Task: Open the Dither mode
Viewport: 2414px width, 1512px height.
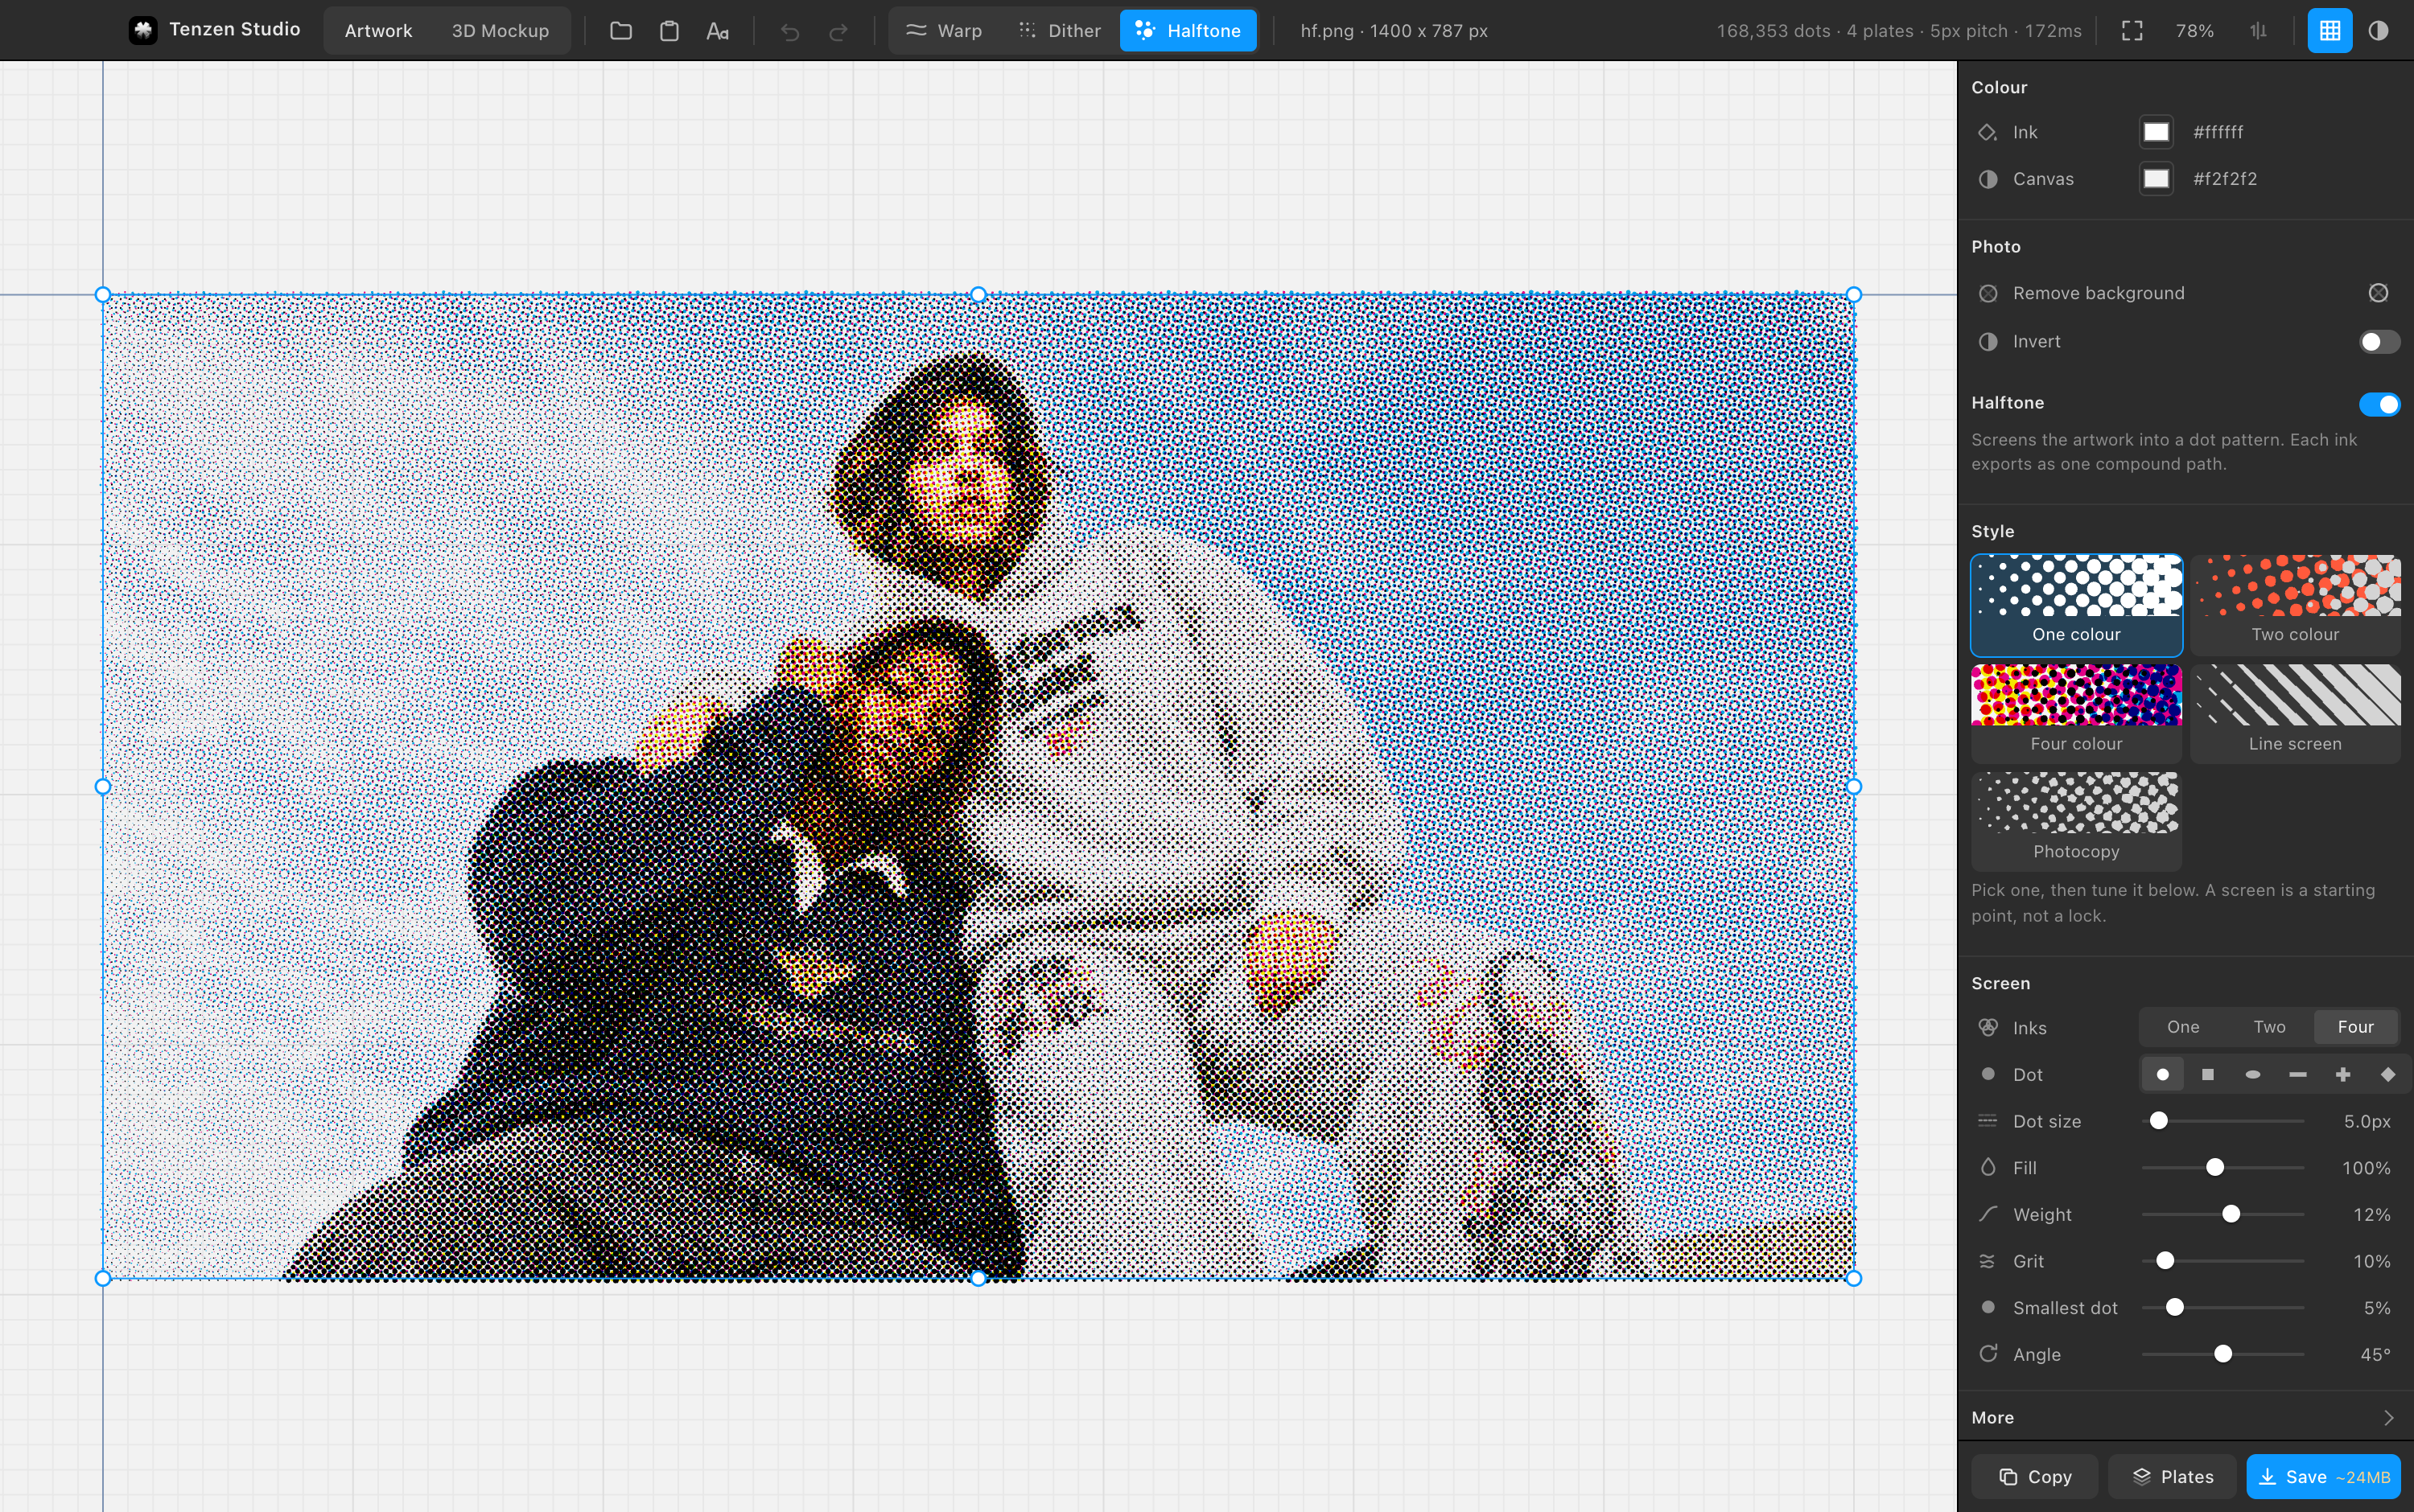Action: (x=1060, y=31)
